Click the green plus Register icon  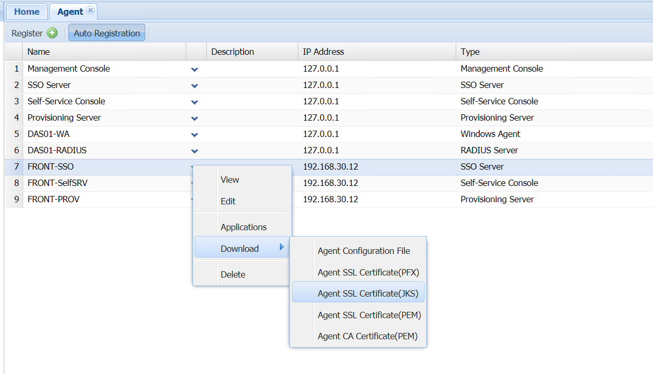[x=52, y=33]
